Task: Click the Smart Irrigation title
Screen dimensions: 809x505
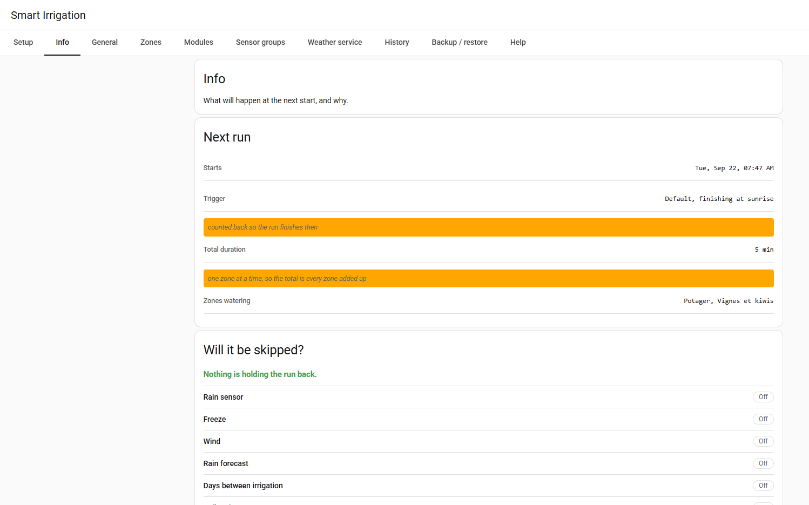Action: coord(48,15)
